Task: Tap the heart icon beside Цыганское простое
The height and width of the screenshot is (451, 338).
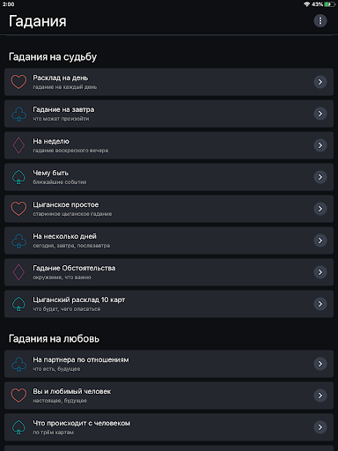Action: [x=18, y=209]
